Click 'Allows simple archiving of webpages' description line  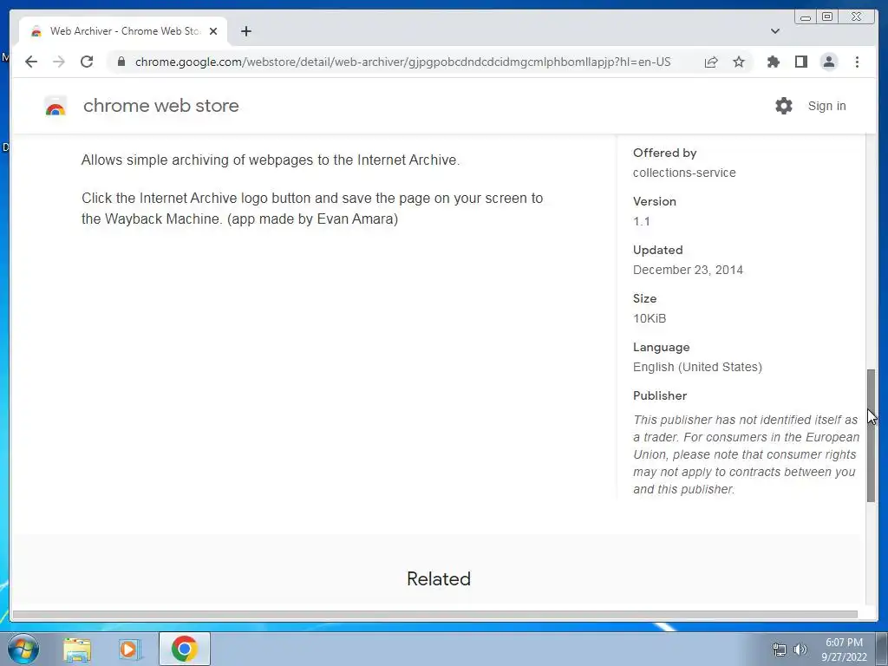(271, 160)
